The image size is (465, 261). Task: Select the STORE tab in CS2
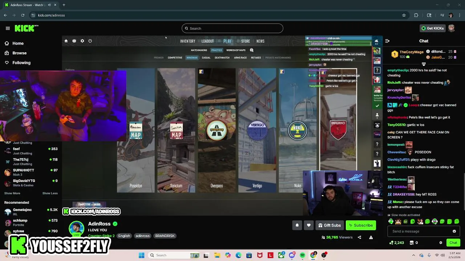click(246, 41)
